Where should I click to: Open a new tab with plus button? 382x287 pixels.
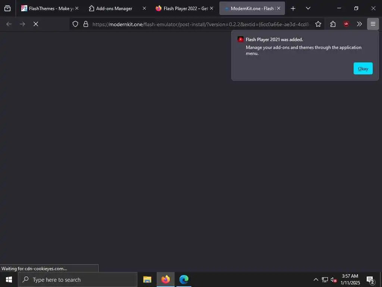[x=293, y=9]
